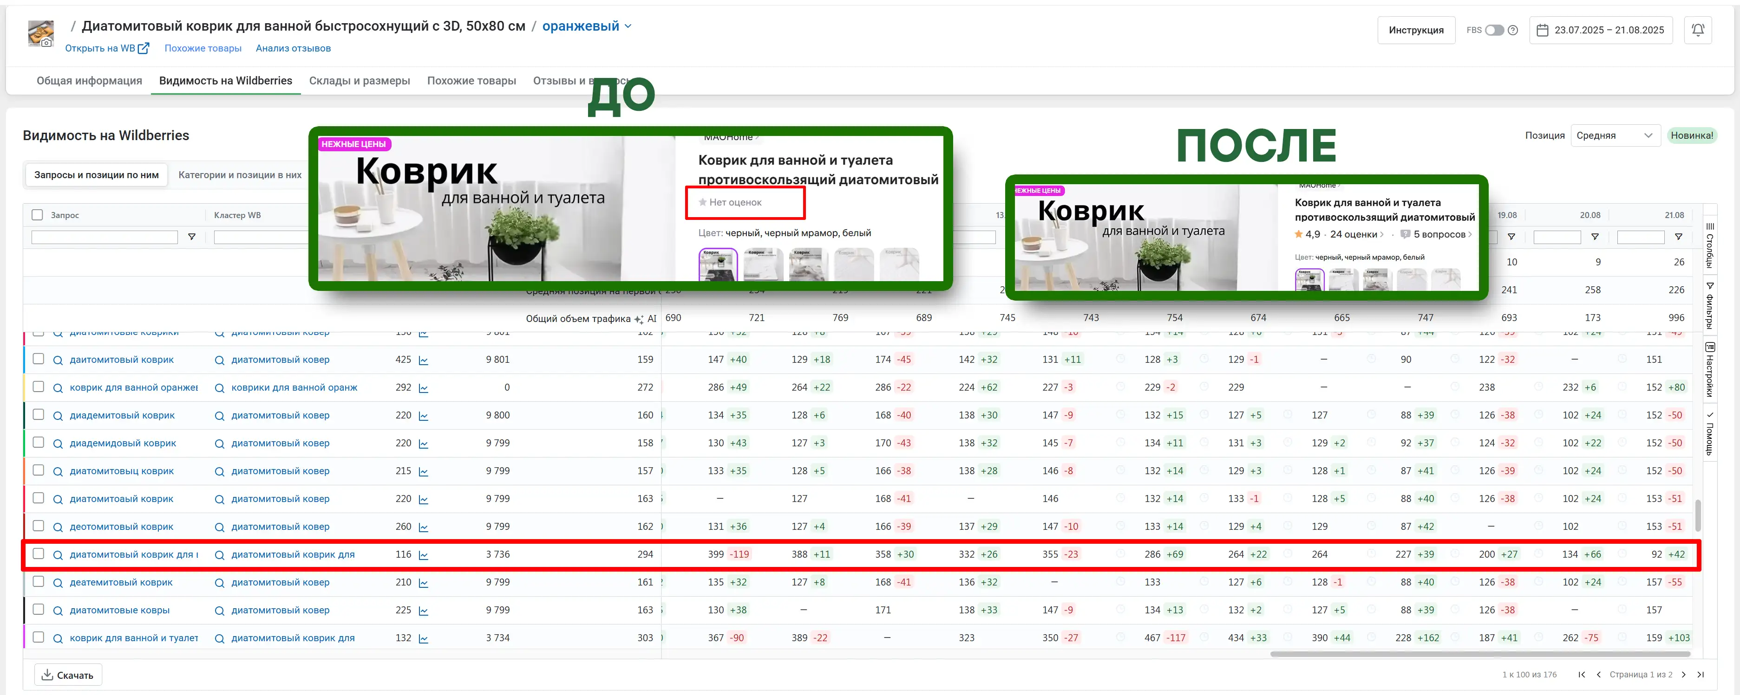Click the notification bell icon
This screenshot has height=695, width=1740.
[x=1699, y=30]
